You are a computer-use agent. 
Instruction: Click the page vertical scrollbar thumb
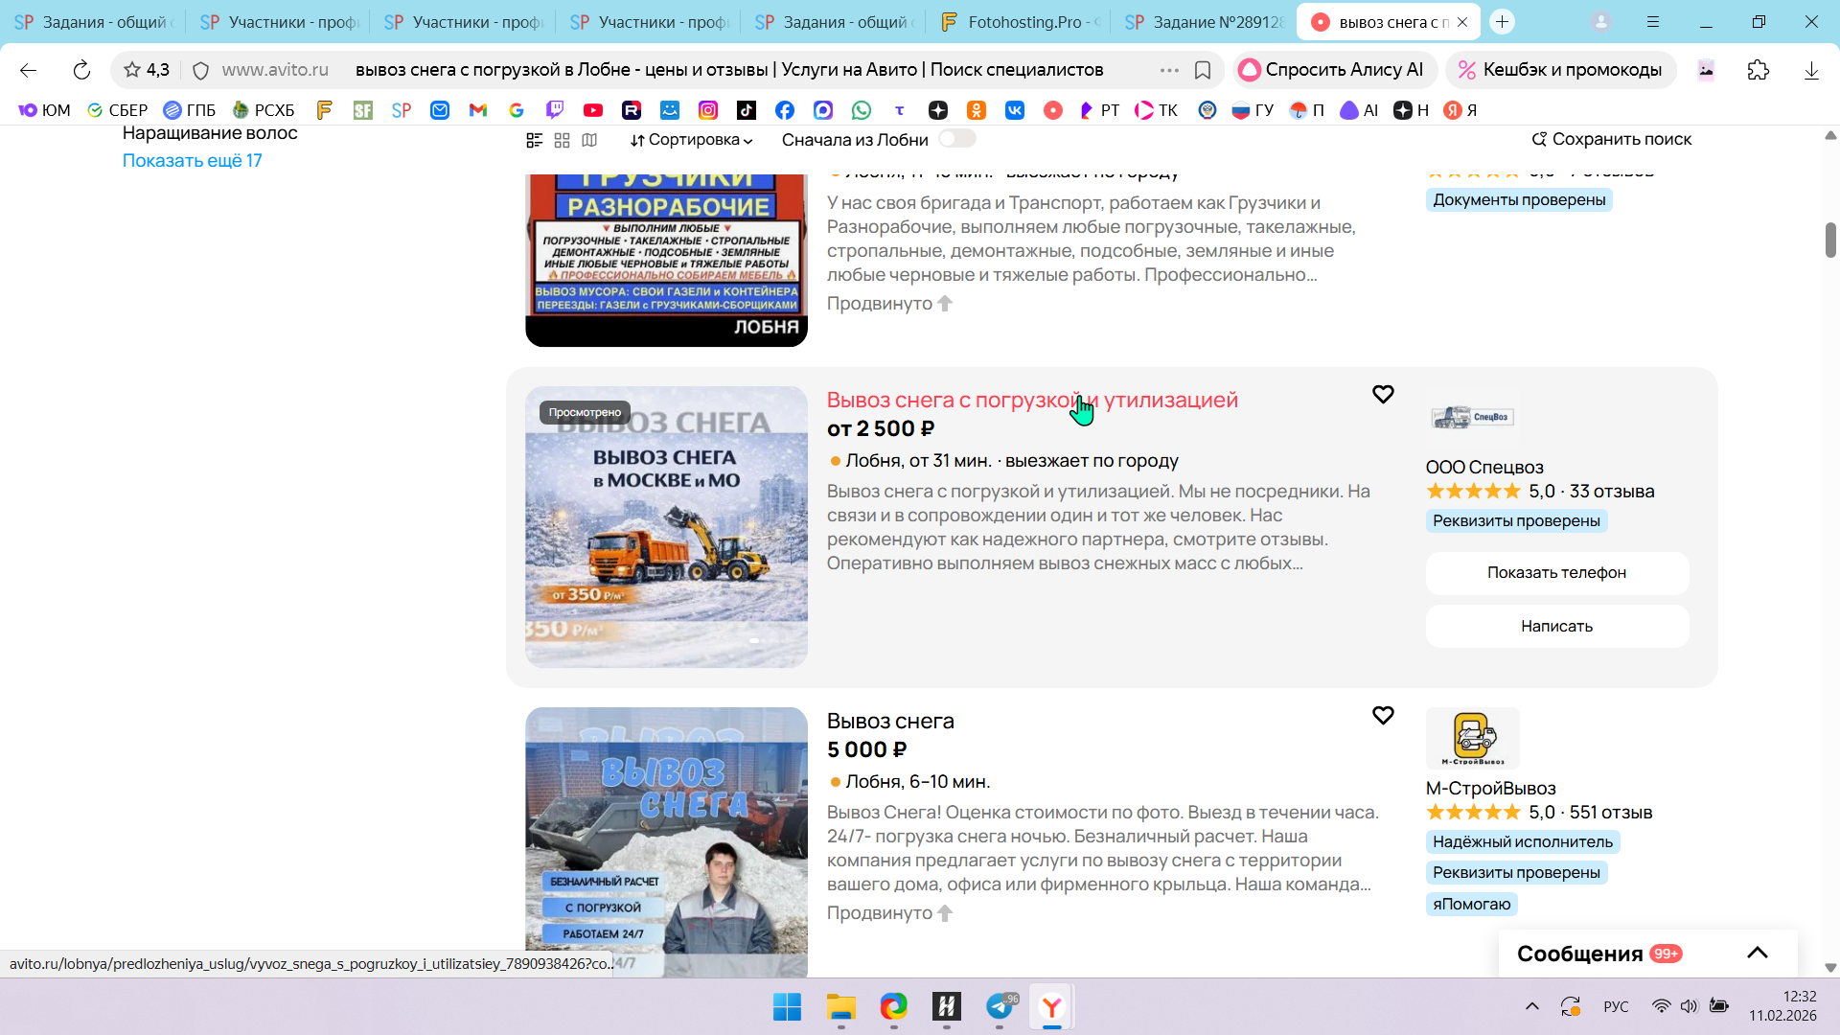(x=1829, y=240)
